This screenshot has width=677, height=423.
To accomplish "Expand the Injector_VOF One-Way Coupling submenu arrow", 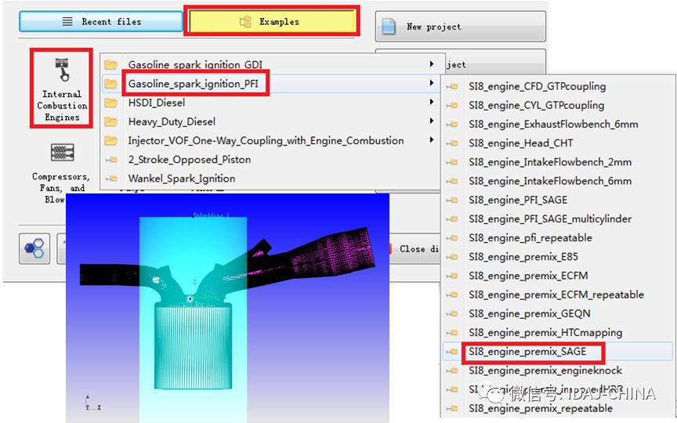I will [431, 141].
